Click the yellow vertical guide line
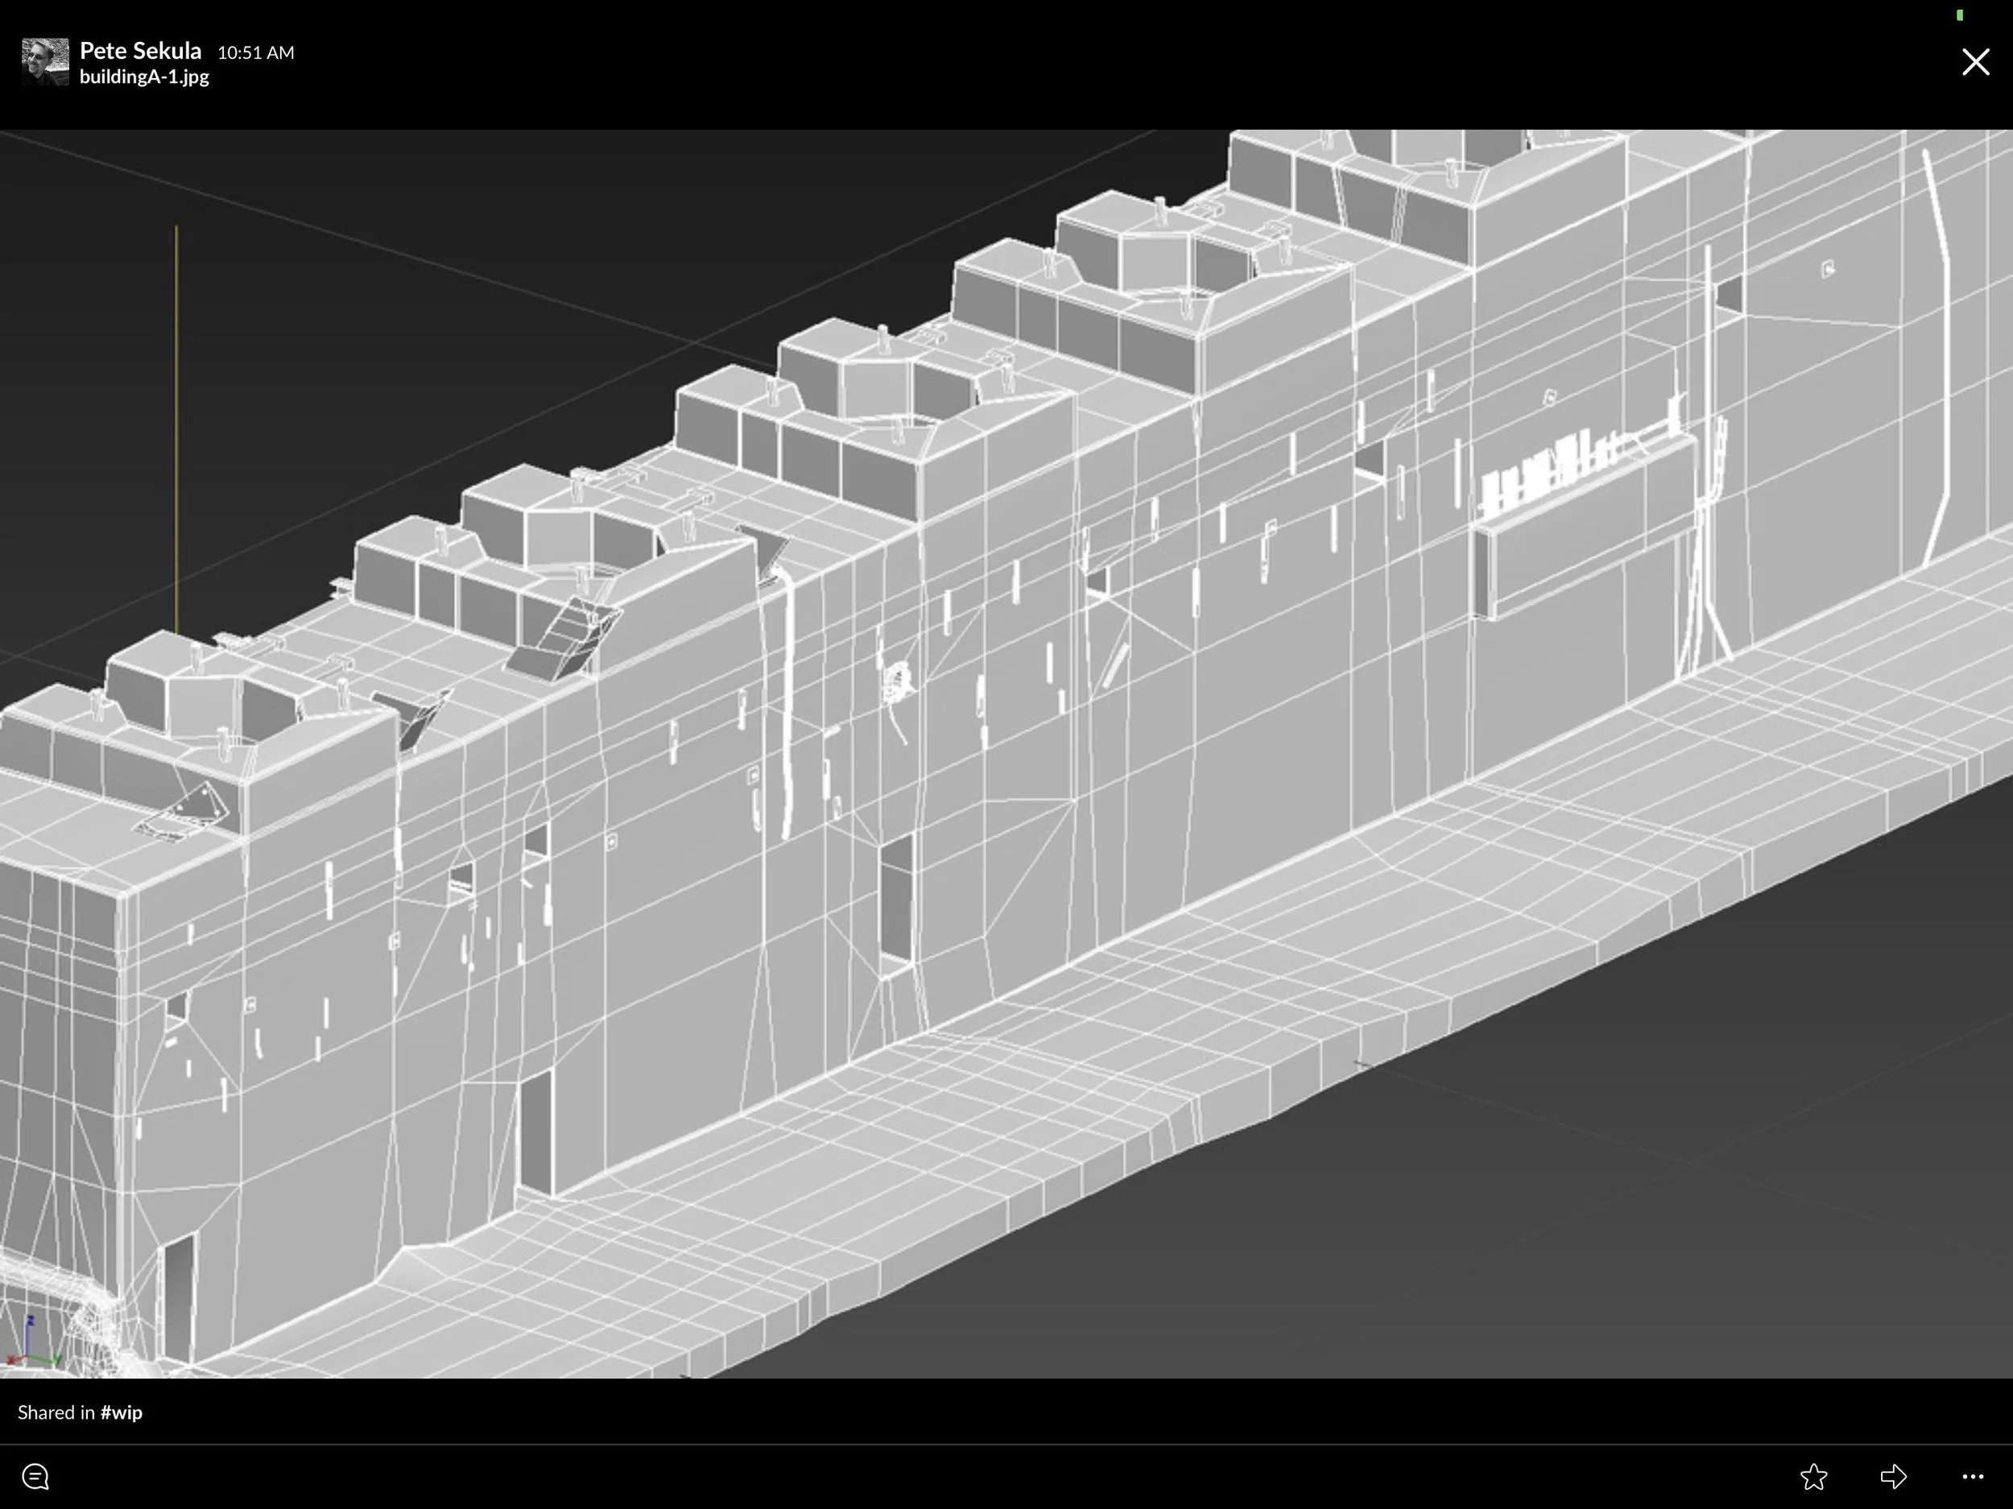Image resolution: width=2013 pixels, height=1509 pixels. (x=176, y=428)
